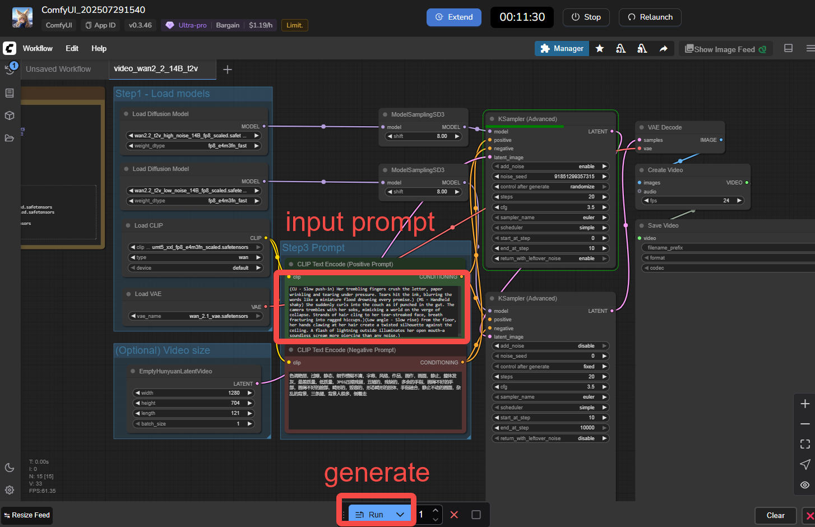Click the share arrow icon in toolbar
Viewport: 815px width, 527px height.
coord(664,49)
